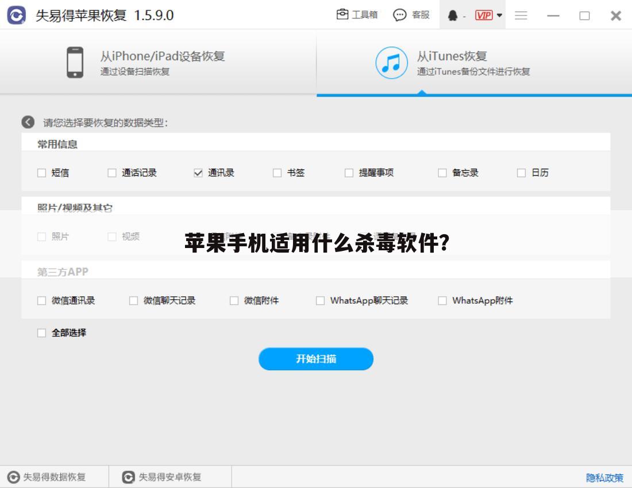Image resolution: width=632 pixels, height=488 pixels.
Task: Select the 全部选择 checkbox
Action: tap(41, 332)
